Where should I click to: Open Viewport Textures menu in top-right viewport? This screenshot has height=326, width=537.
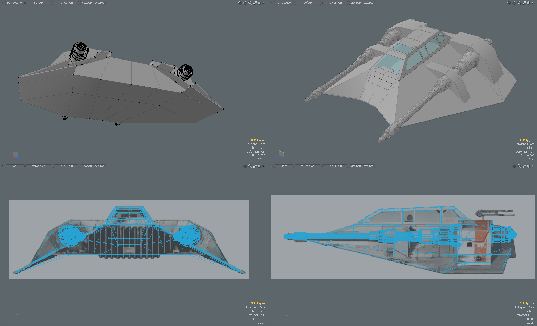click(362, 3)
